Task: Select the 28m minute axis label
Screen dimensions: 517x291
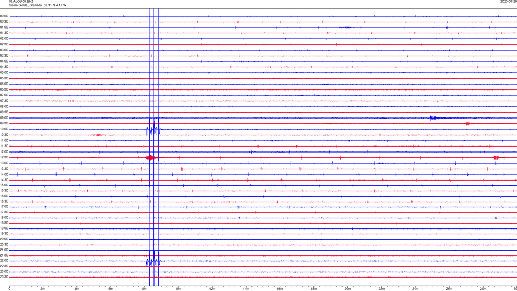Action: 483,289
